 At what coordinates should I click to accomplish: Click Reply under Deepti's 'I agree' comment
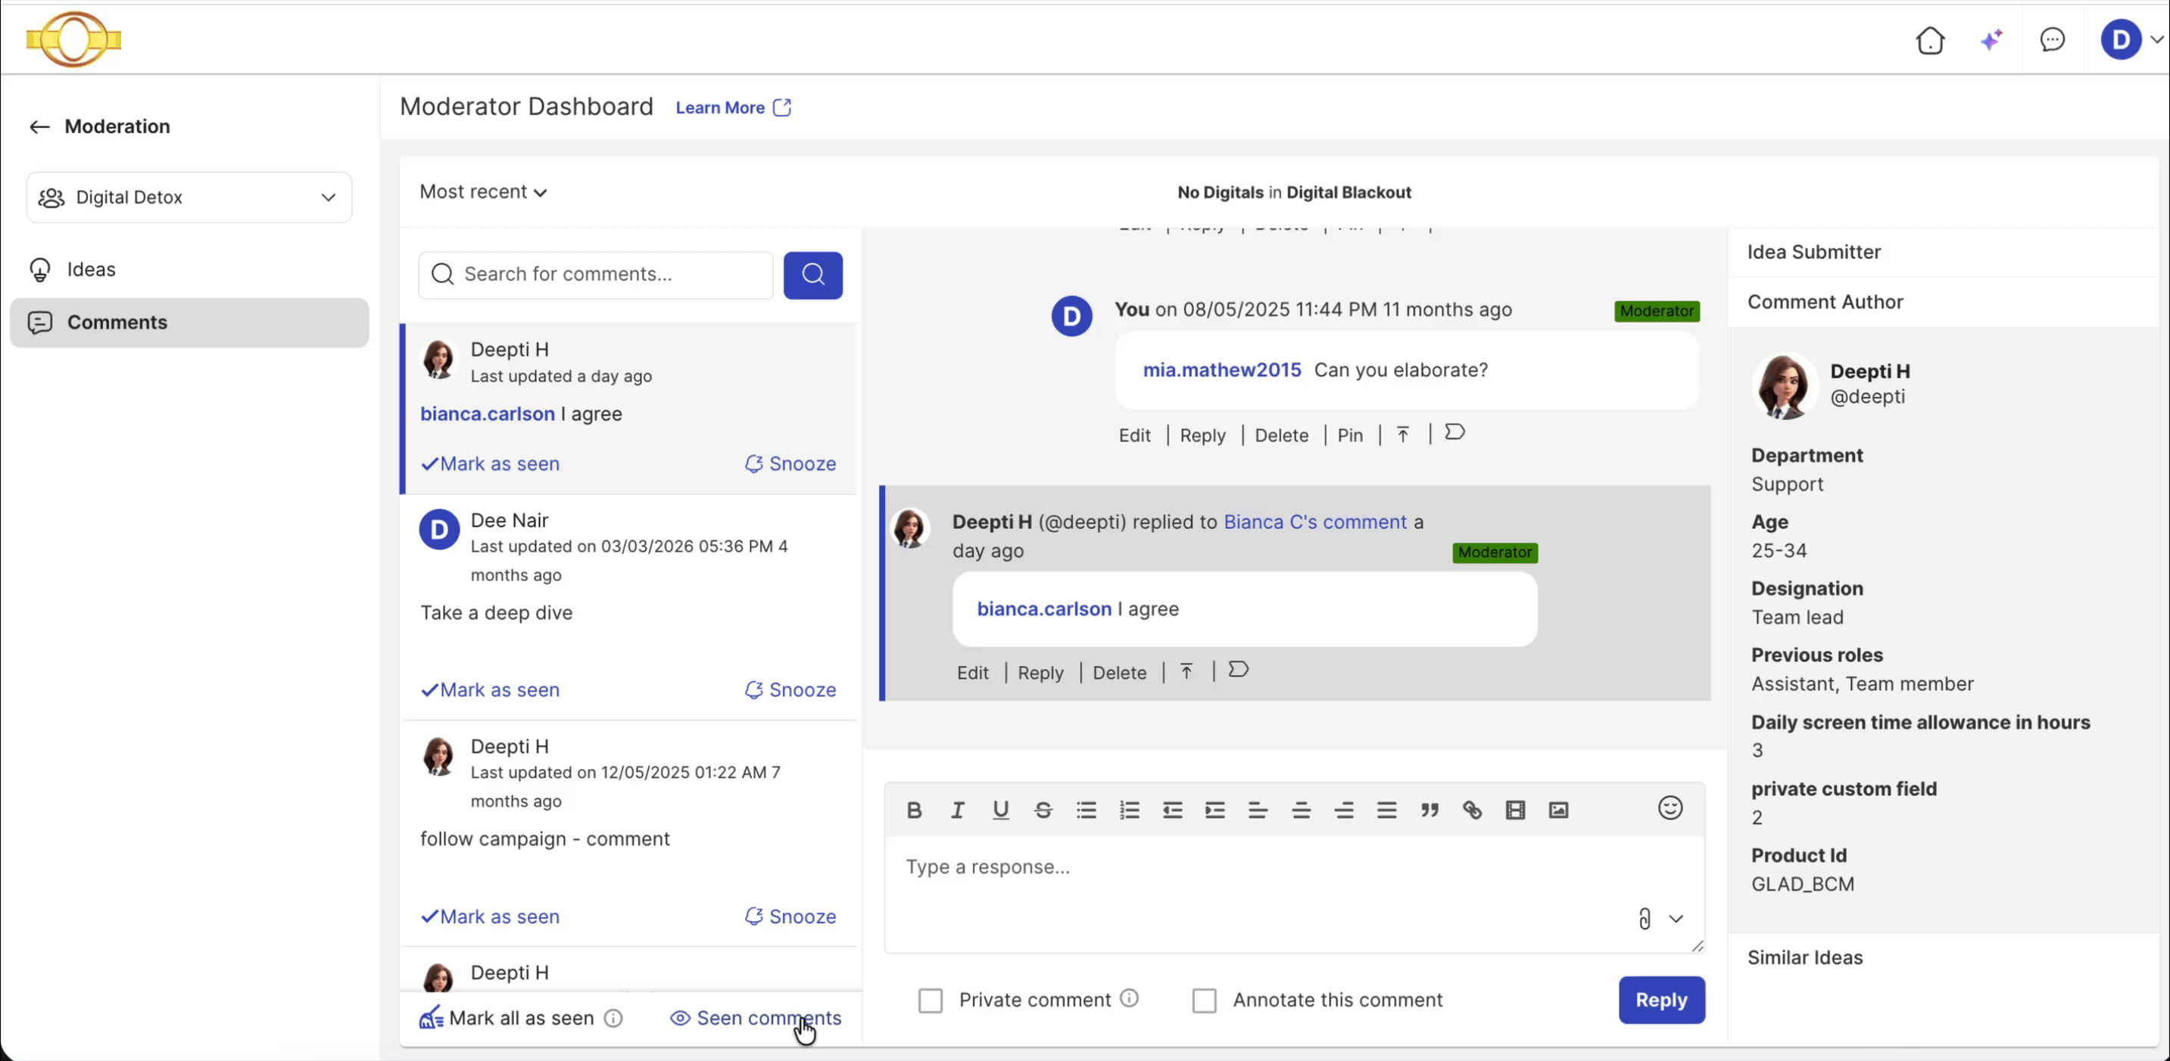pyautogui.click(x=1040, y=673)
